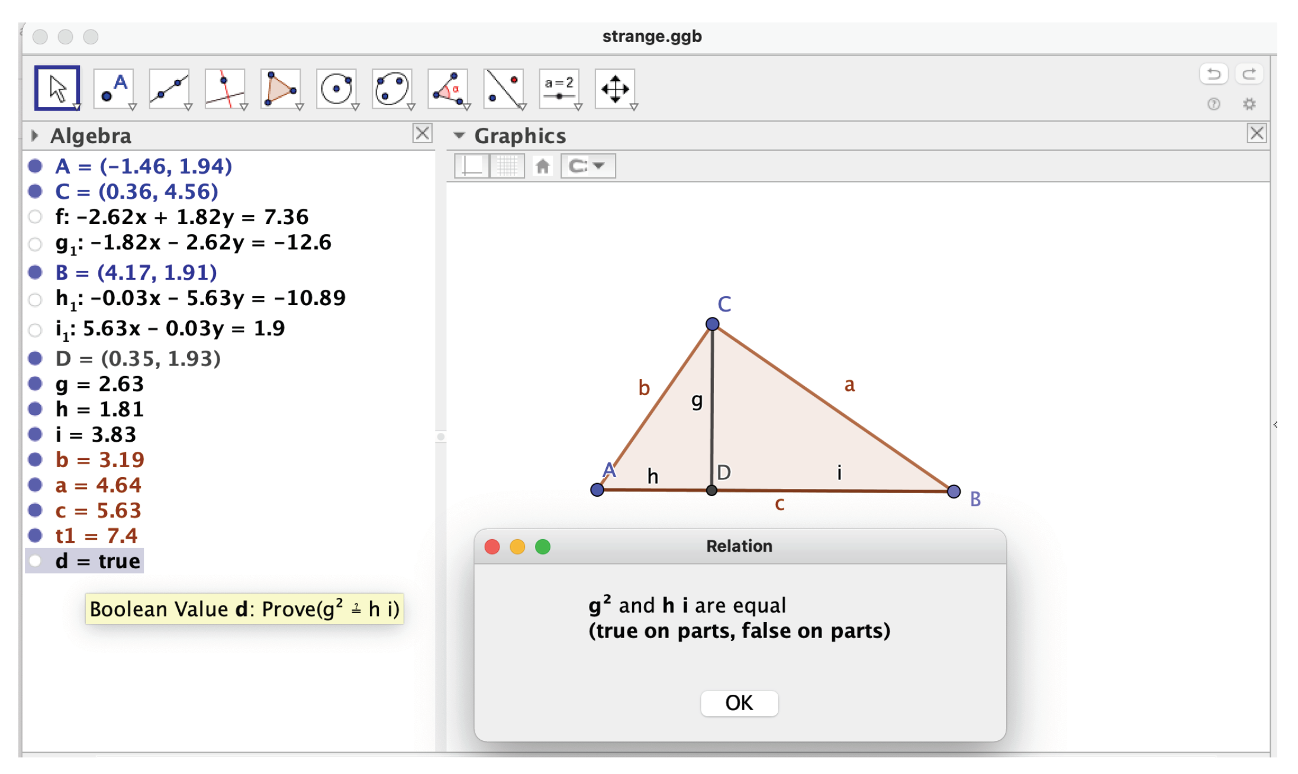Select entry b = 3.19 in Algebra

(99, 459)
